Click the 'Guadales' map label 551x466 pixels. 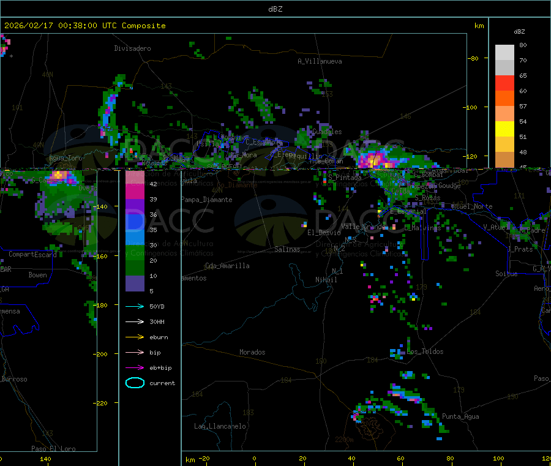coord(327,132)
